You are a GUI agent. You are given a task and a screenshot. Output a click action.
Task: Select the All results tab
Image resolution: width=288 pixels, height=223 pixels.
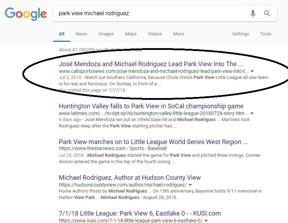coord(62,34)
